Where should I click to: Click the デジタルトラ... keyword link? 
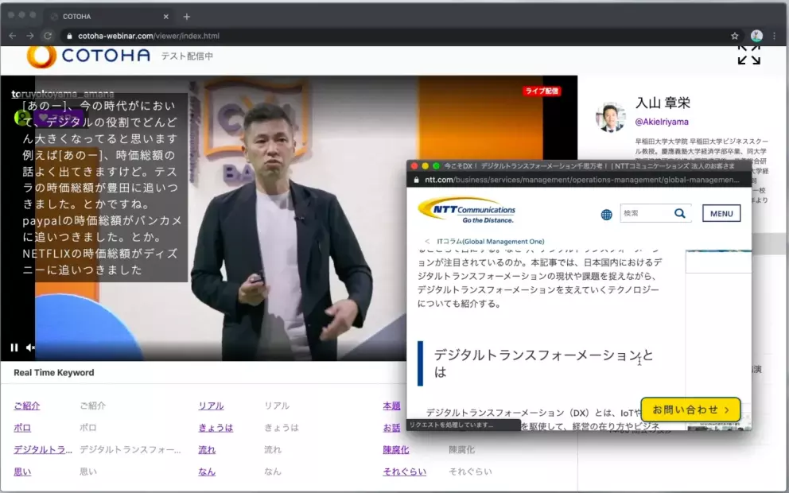(x=43, y=450)
